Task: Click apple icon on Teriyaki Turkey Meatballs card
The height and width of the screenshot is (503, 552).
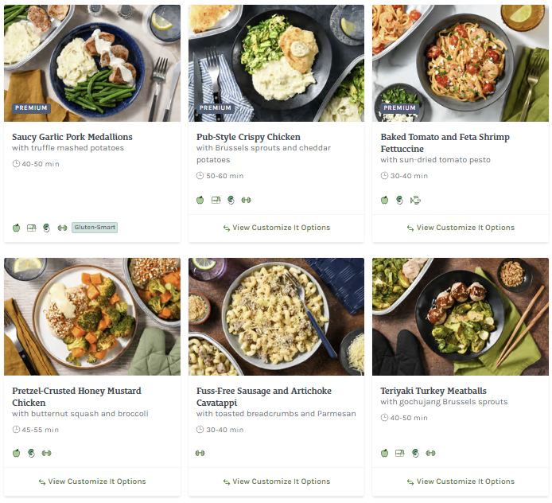Action: pos(385,454)
